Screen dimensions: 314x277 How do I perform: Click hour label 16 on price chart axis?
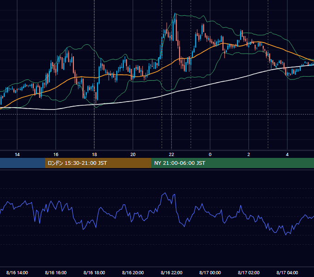coord(56,155)
